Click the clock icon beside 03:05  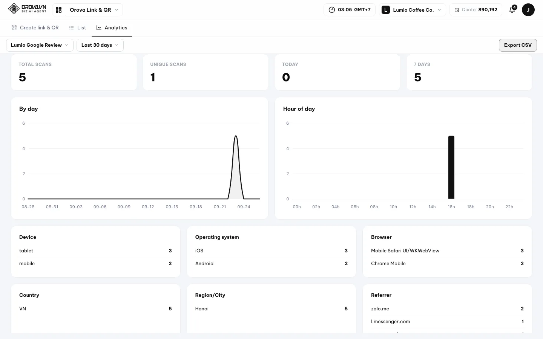pyautogui.click(x=332, y=10)
